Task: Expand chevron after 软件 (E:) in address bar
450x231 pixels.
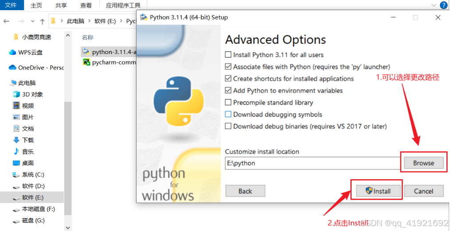Action: [121, 21]
